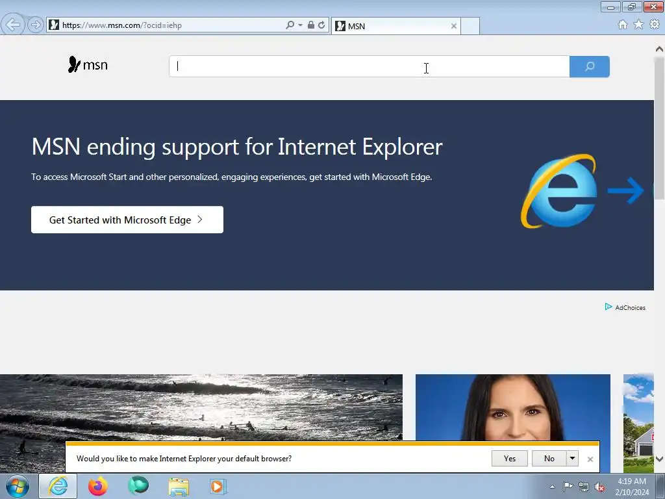Viewport: 665px width, 499px height.
Task: Open the Tools gear menu
Action: coord(655,25)
